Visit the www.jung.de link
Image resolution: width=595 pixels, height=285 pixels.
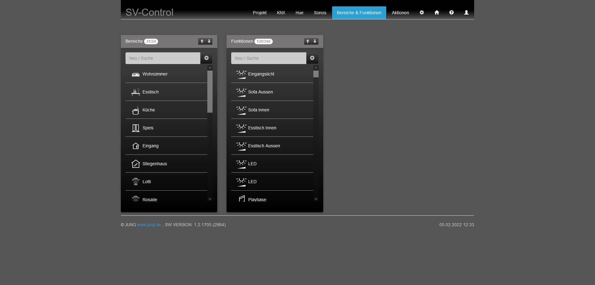(x=149, y=225)
